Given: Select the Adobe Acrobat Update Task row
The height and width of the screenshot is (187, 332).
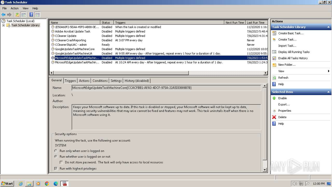Looking at the screenshot, I should (158, 31).
